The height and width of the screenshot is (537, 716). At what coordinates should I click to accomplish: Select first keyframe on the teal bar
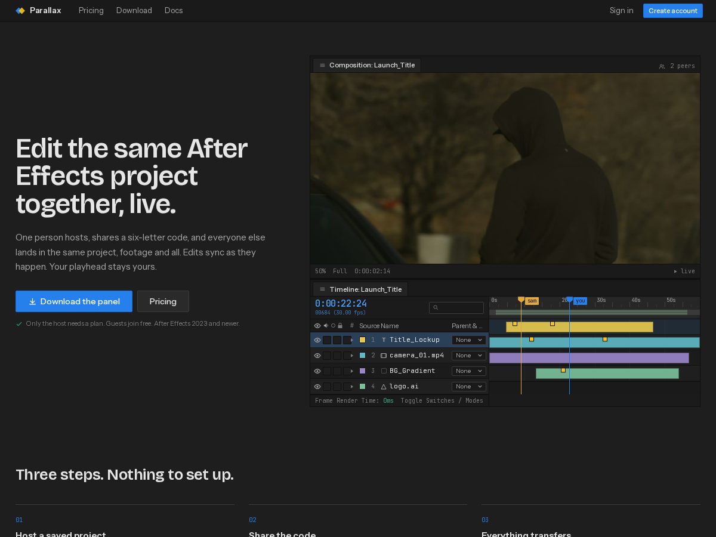click(x=532, y=339)
